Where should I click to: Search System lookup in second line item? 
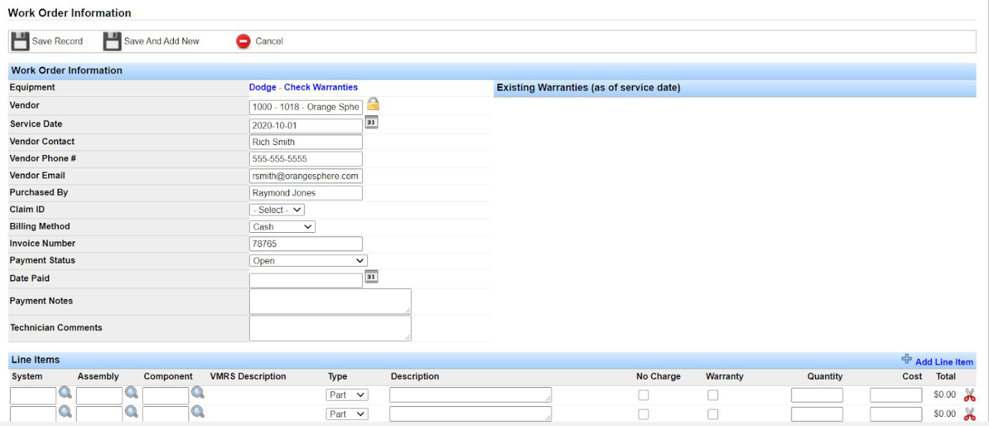[x=65, y=412]
